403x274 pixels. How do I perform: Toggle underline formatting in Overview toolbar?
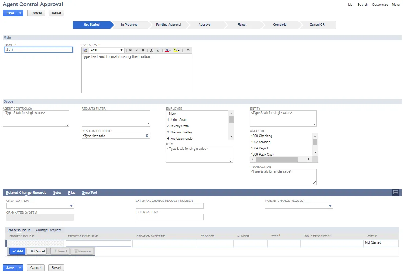[x=143, y=50]
